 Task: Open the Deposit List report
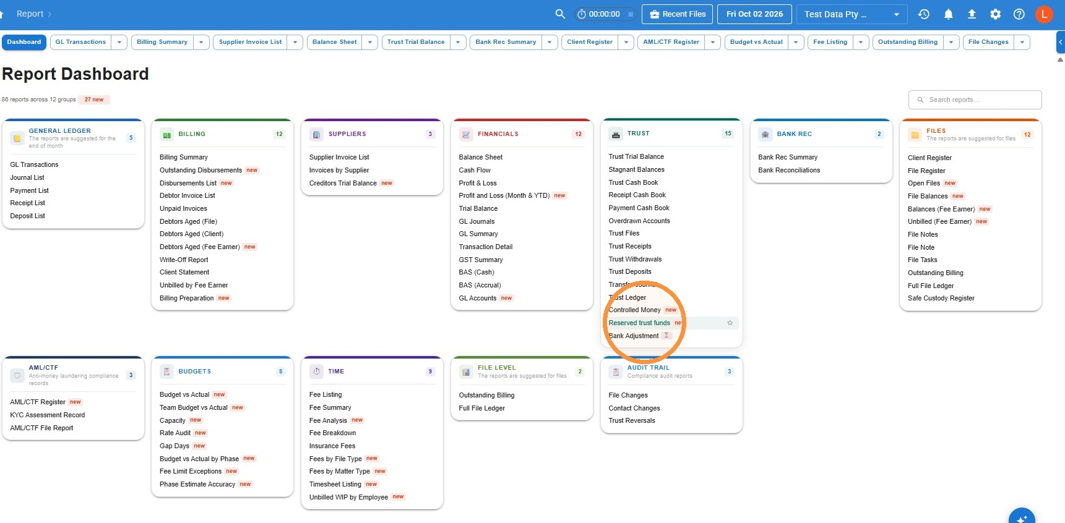click(x=28, y=216)
